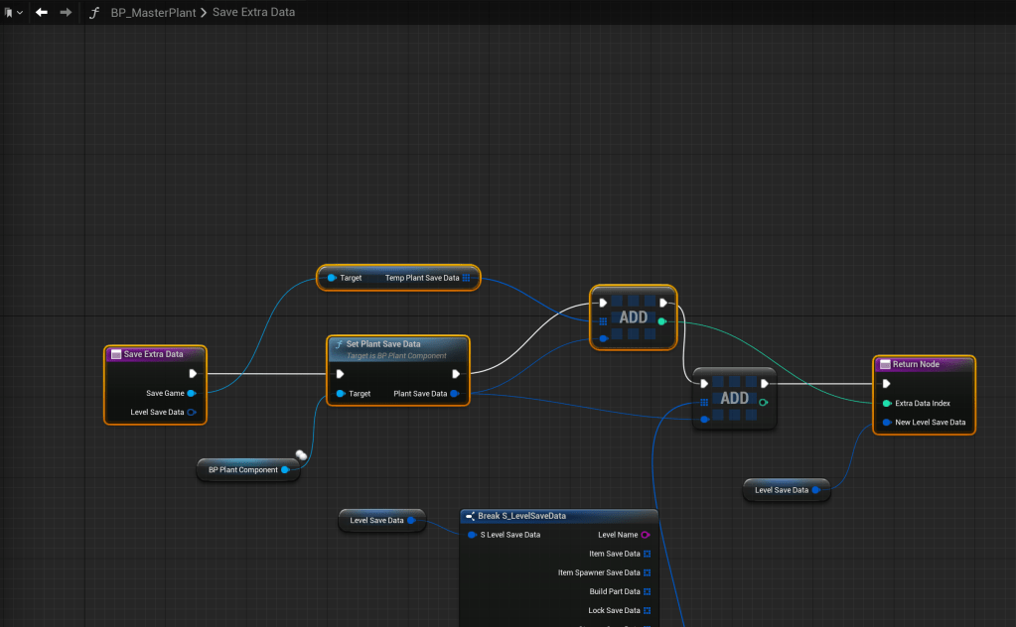This screenshot has width=1016, height=627.
Task: Select the Return Node title bar
Action: [924, 364]
